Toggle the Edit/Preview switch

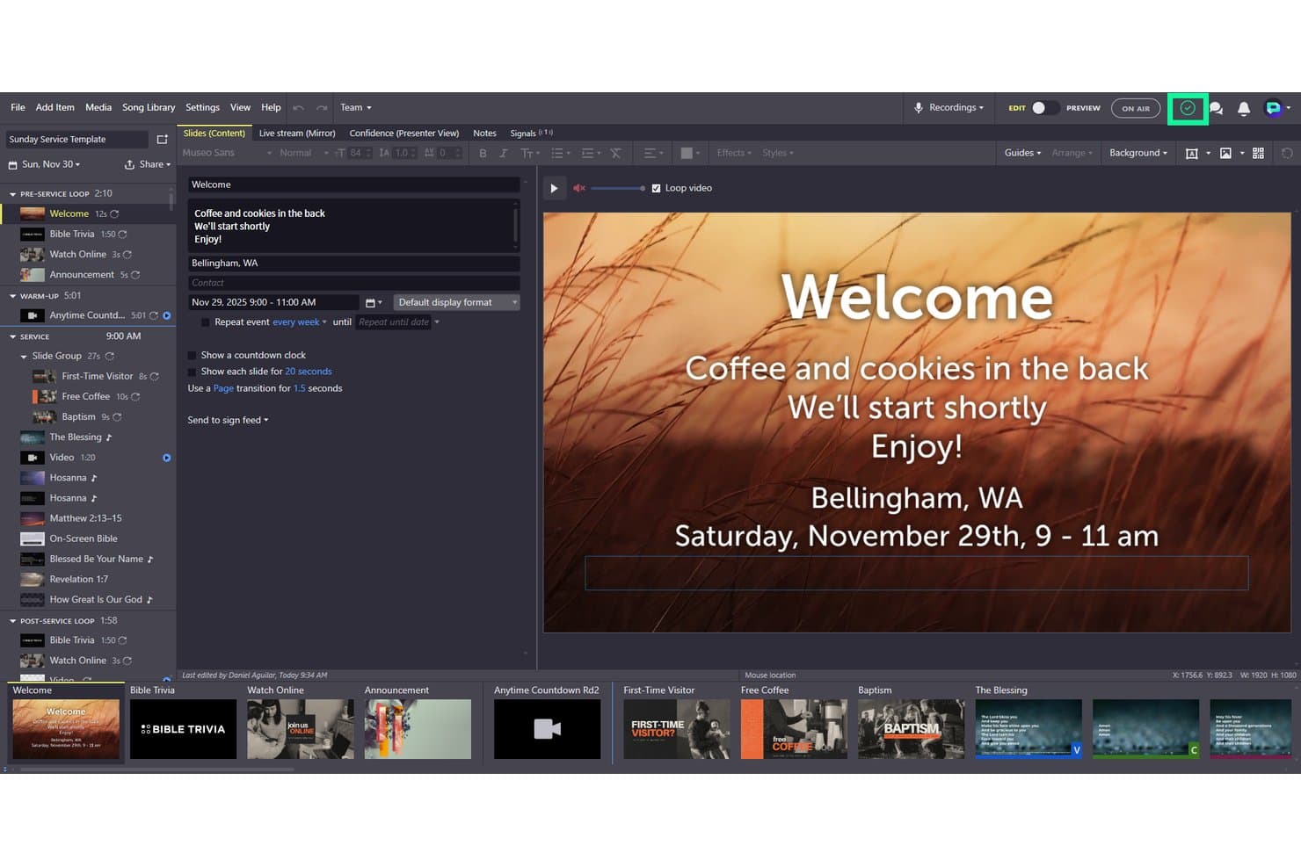[x=1045, y=108]
